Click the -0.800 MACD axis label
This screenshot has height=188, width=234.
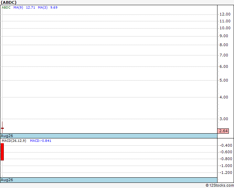(x=226, y=159)
